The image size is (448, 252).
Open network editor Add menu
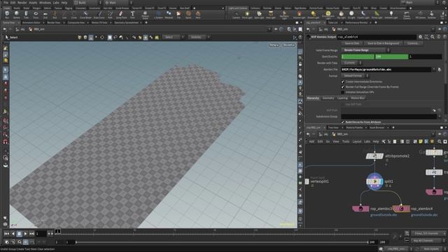(311, 141)
